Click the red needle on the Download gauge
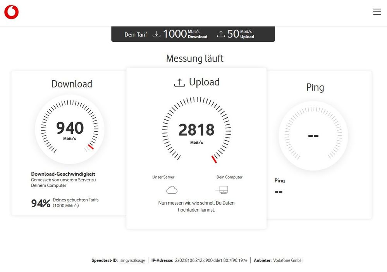387x272 pixels. coord(90,147)
